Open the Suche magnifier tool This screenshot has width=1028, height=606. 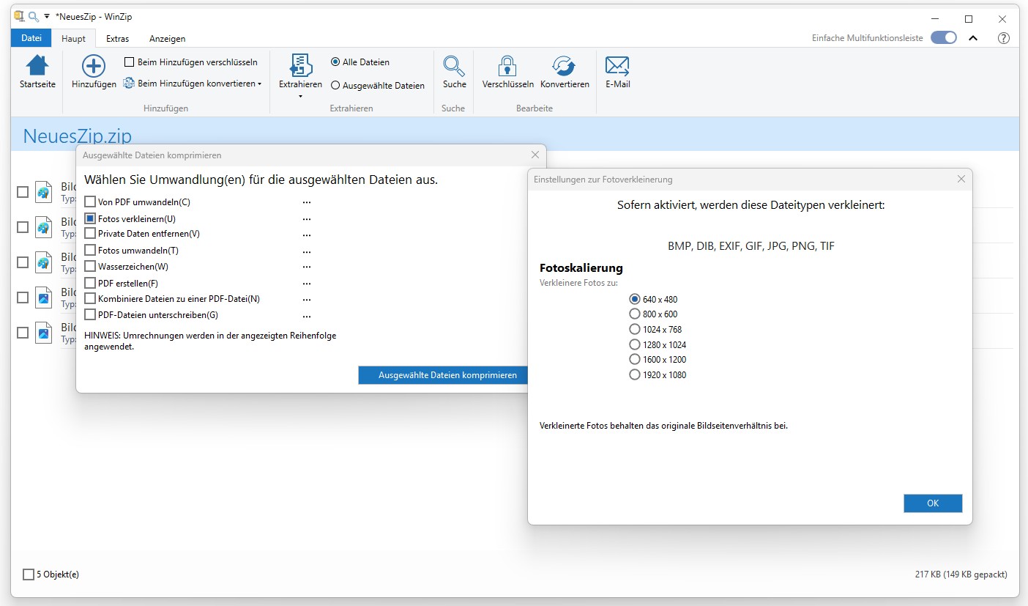coord(454,66)
